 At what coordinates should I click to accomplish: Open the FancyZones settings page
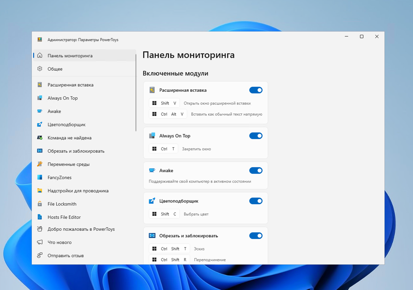[x=84, y=178]
